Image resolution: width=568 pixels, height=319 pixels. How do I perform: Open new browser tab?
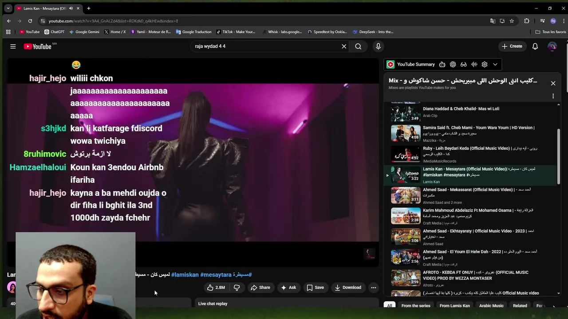pyautogui.click(x=88, y=8)
